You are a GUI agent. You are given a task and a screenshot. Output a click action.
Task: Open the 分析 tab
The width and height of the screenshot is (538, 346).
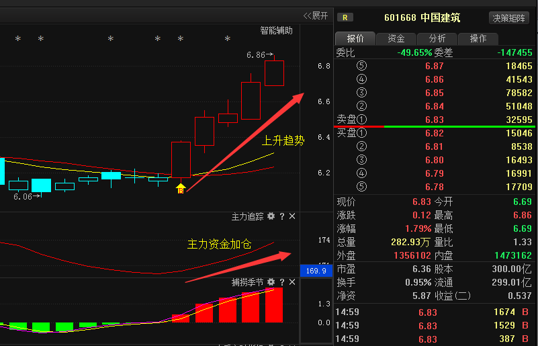pyautogui.click(x=437, y=38)
